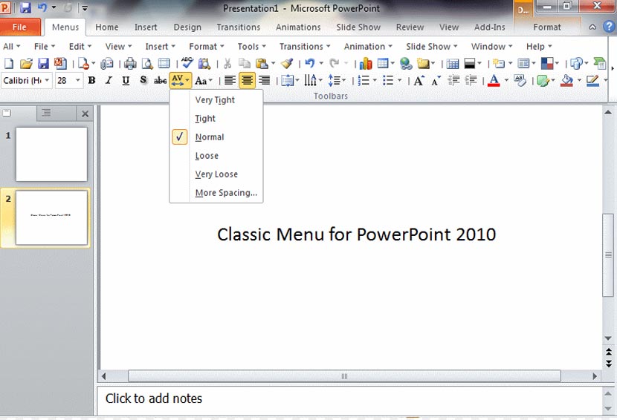Image resolution: width=617 pixels, height=420 pixels.
Task: Open PowerPoint Help question mark
Action: click(609, 27)
